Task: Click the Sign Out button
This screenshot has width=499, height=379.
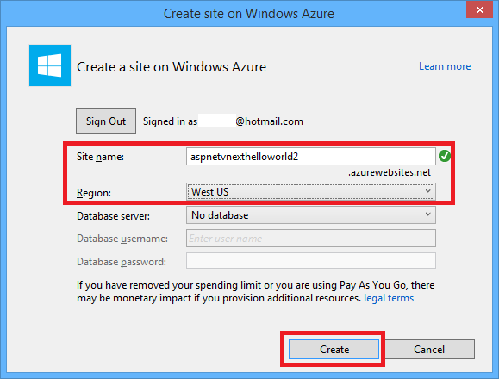Action: click(106, 121)
